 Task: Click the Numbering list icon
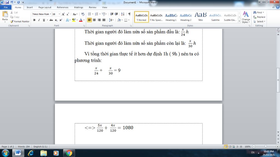(97, 14)
